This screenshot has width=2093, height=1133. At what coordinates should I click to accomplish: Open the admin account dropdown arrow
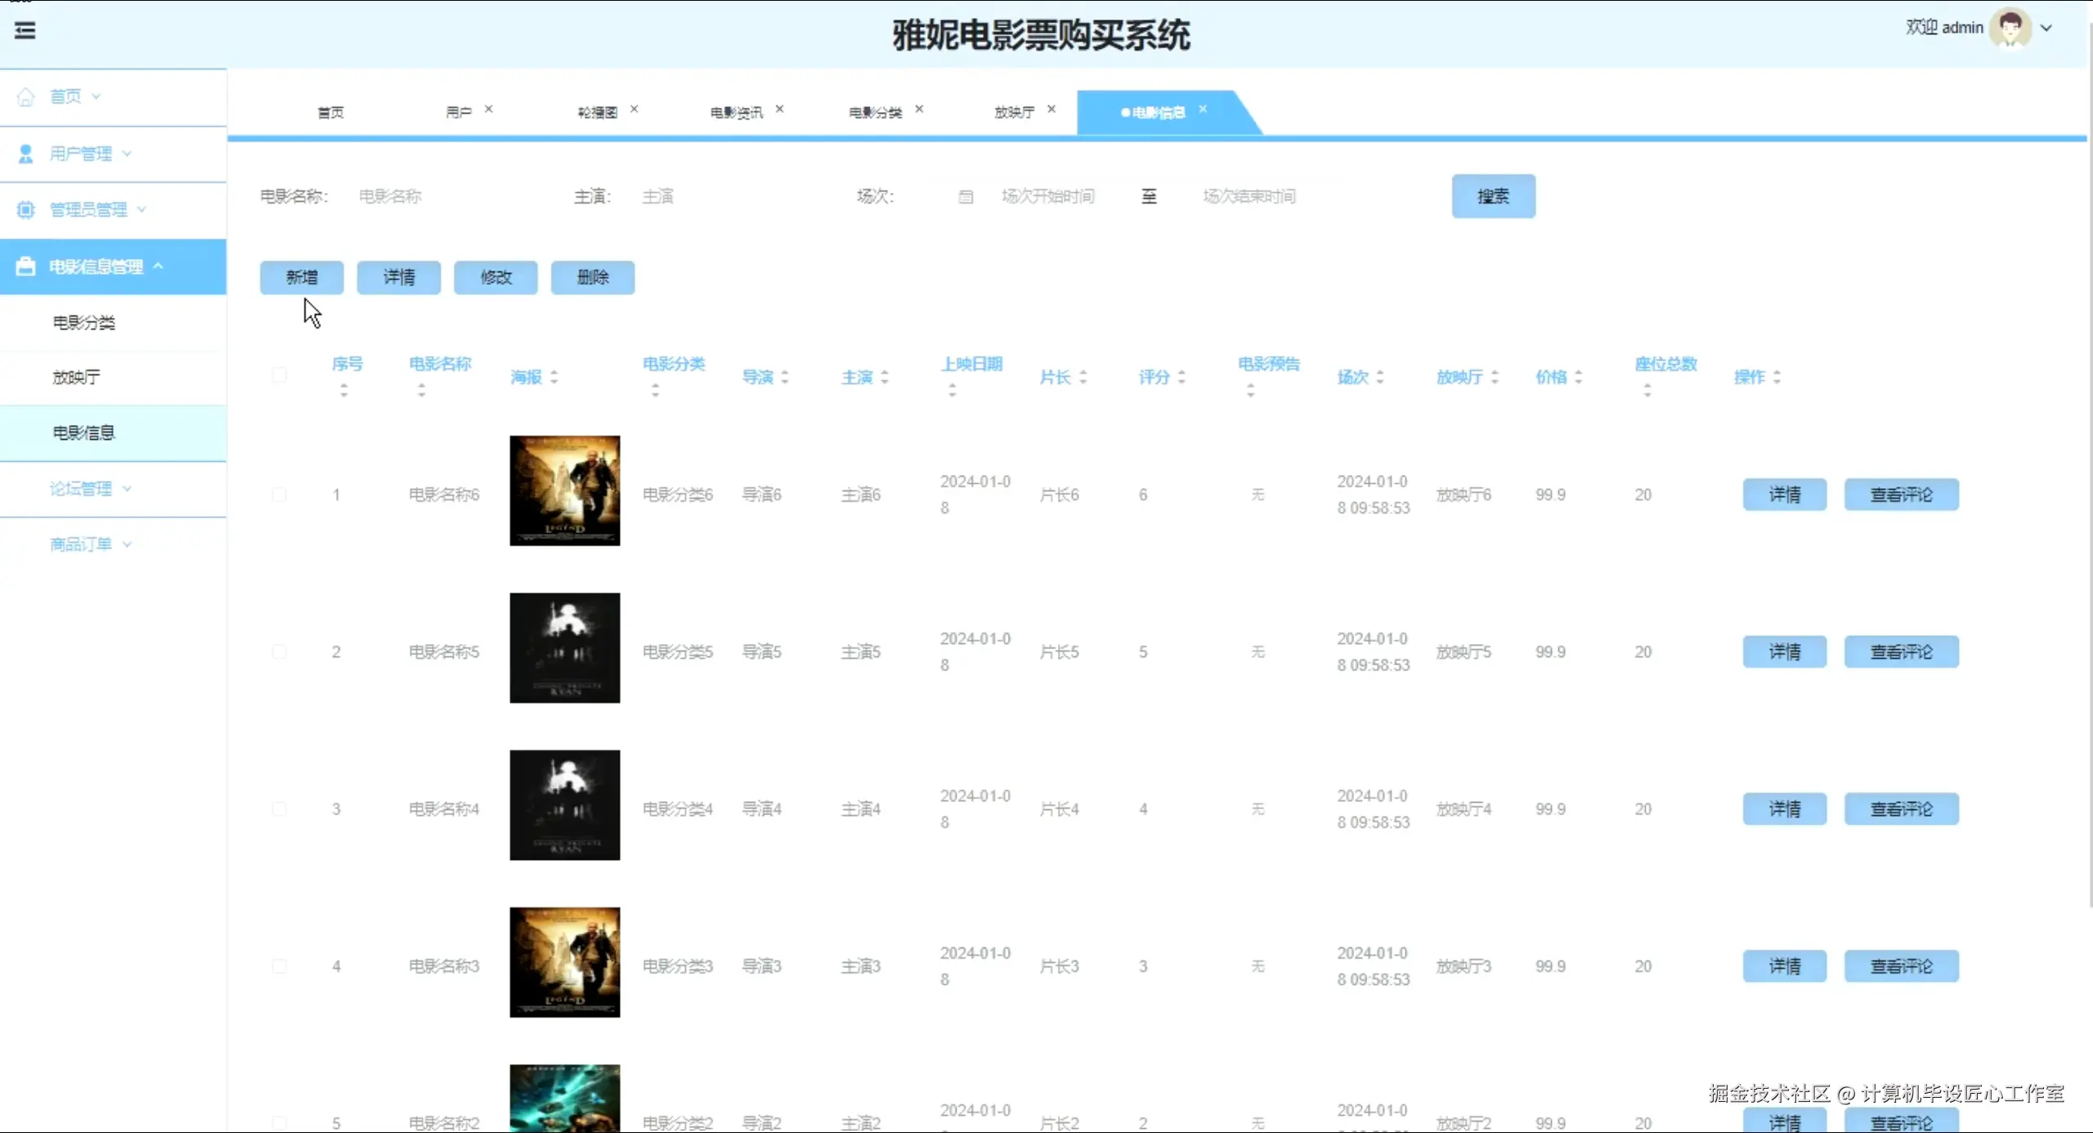(x=2046, y=28)
